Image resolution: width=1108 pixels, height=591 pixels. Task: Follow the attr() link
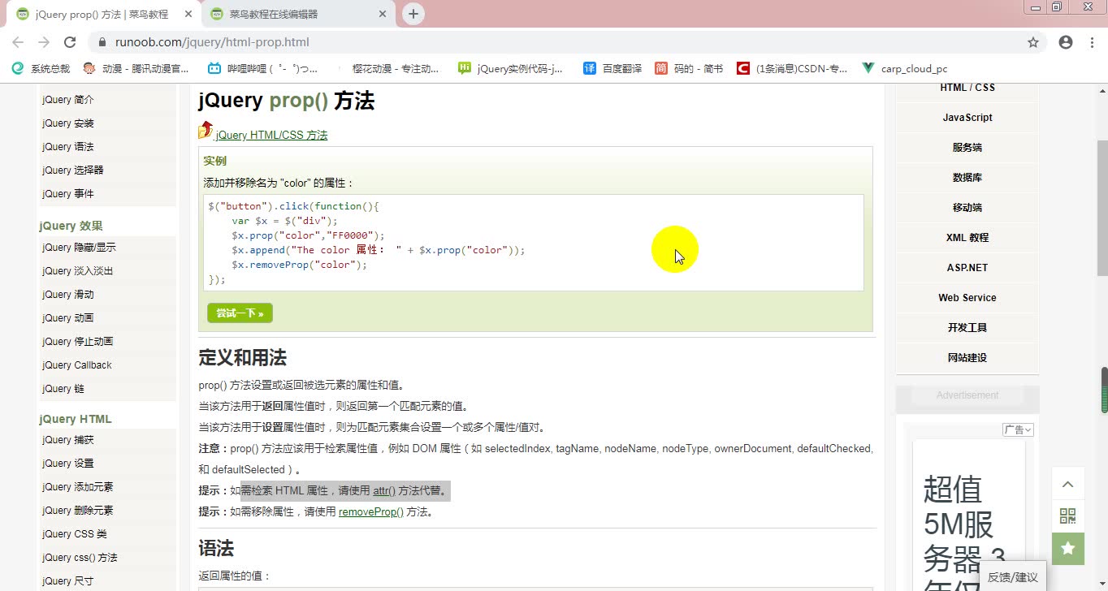pyautogui.click(x=384, y=491)
